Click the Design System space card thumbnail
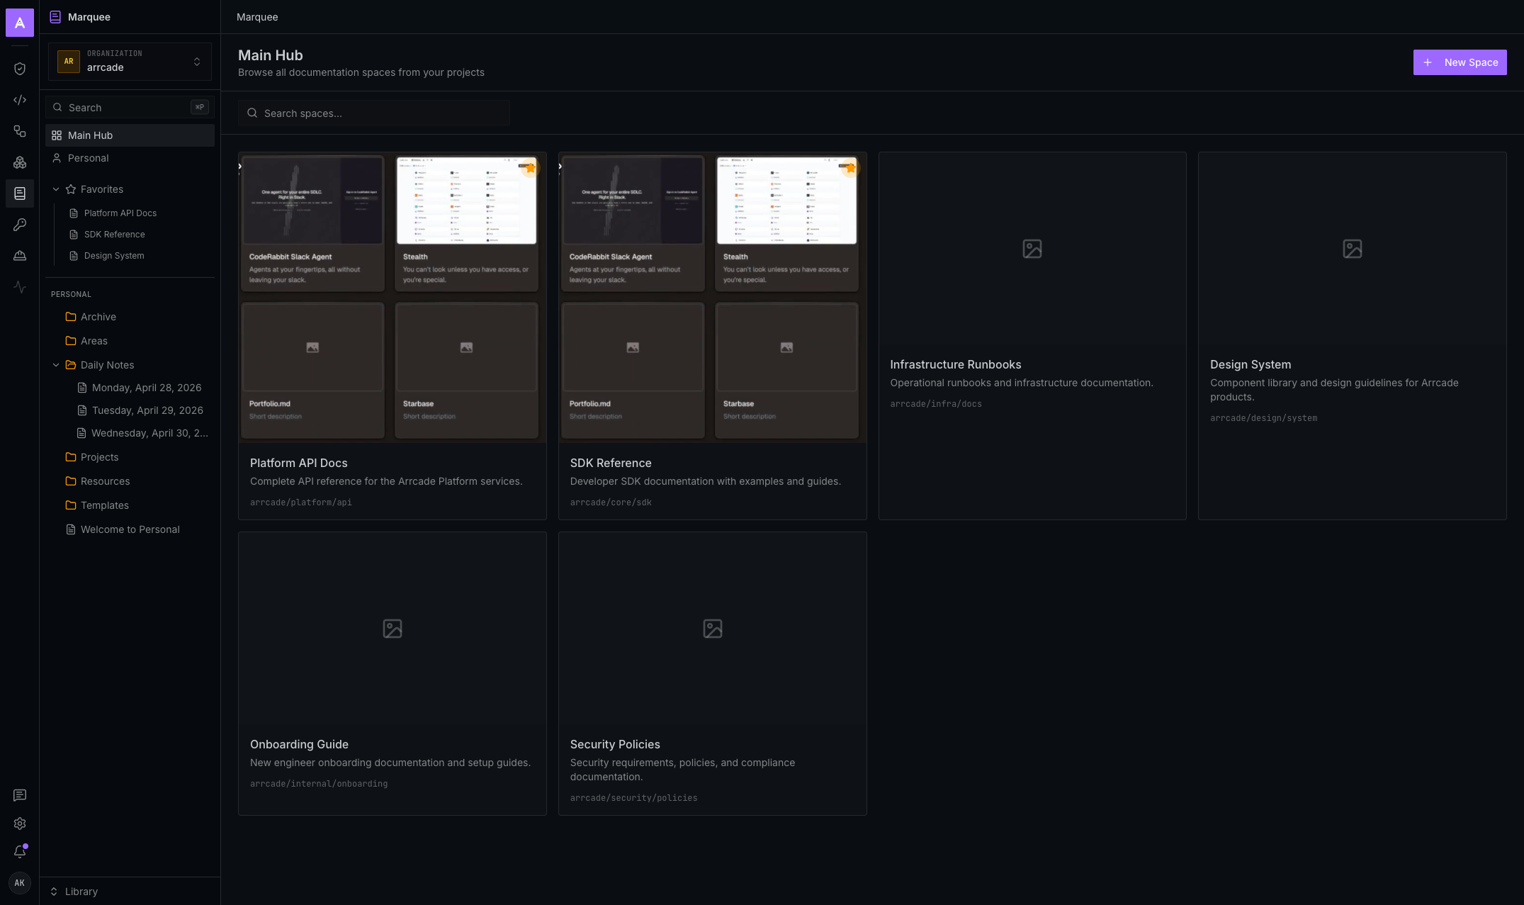Viewport: 1524px width, 905px height. tap(1352, 249)
